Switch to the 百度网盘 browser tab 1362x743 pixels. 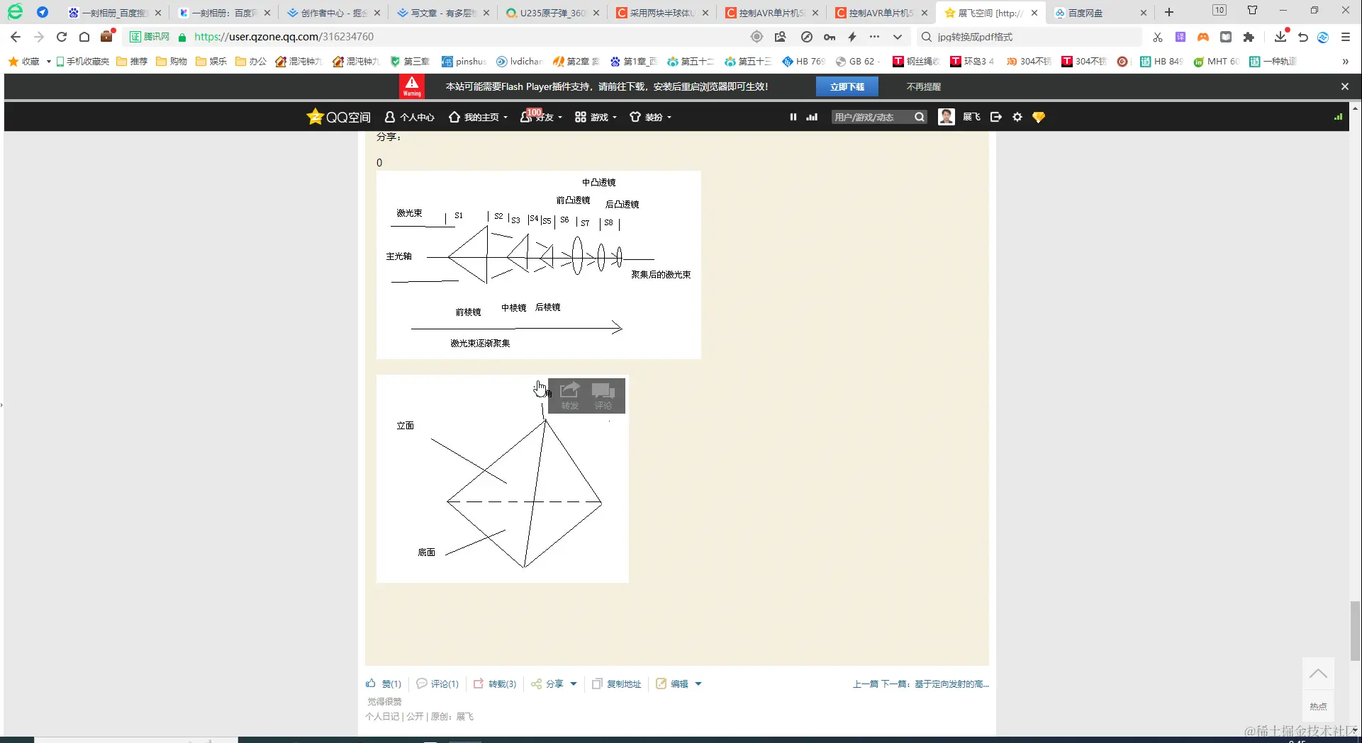[x=1086, y=12]
